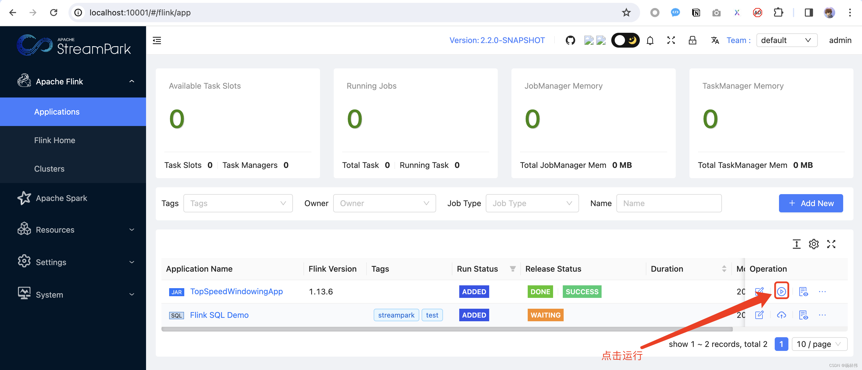Open the Team default selector
The width and height of the screenshot is (862, 370).
click(x=786, y=40)
